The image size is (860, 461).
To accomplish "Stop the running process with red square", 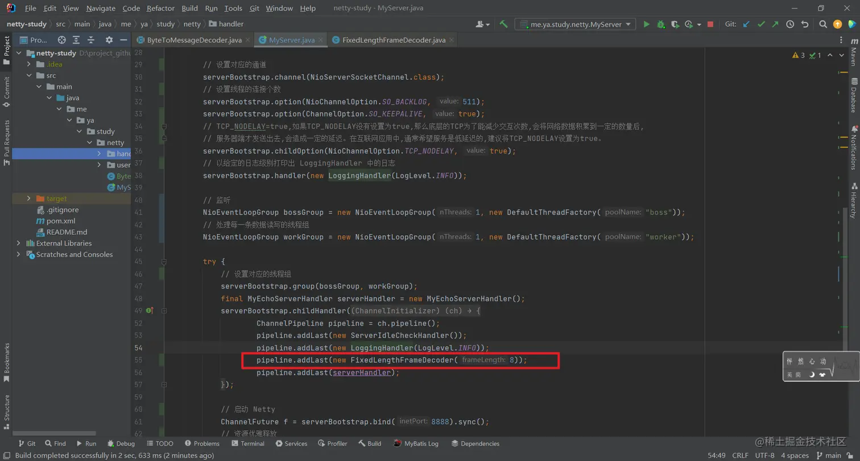I will click(x=710, y=24).
